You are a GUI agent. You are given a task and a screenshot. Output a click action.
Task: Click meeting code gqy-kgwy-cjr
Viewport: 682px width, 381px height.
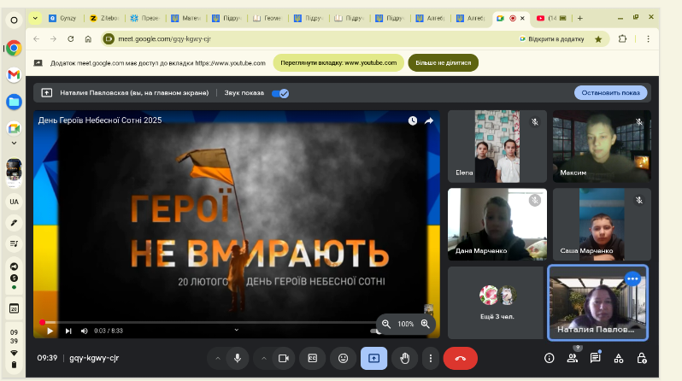(x=94, y=358)
